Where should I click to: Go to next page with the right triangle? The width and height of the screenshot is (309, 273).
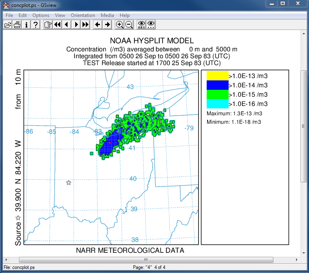pos(76,25)
